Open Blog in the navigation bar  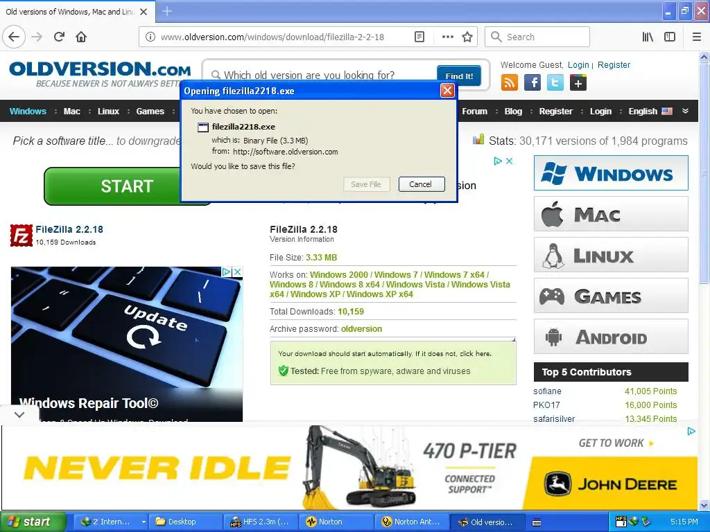coord(513,112)
